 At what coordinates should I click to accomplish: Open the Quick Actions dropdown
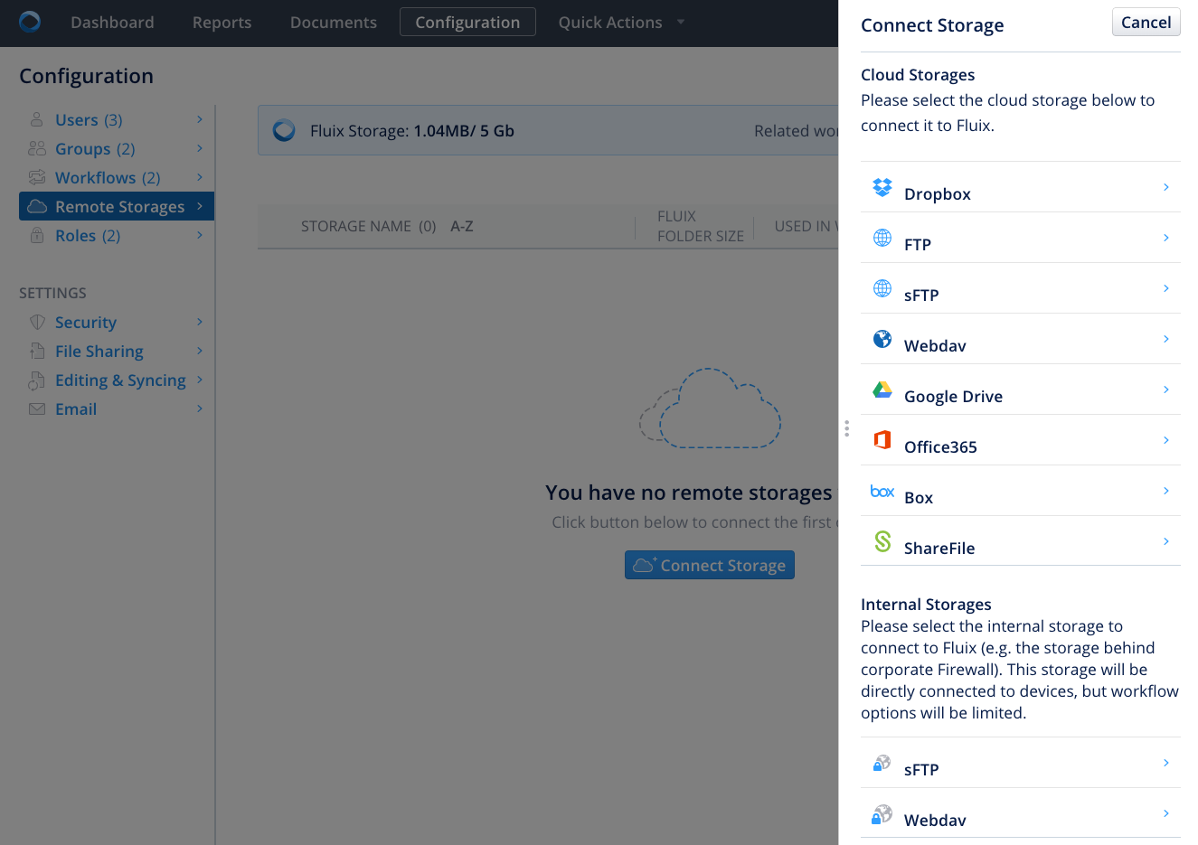pyautogui.click(x=620, y=23)
